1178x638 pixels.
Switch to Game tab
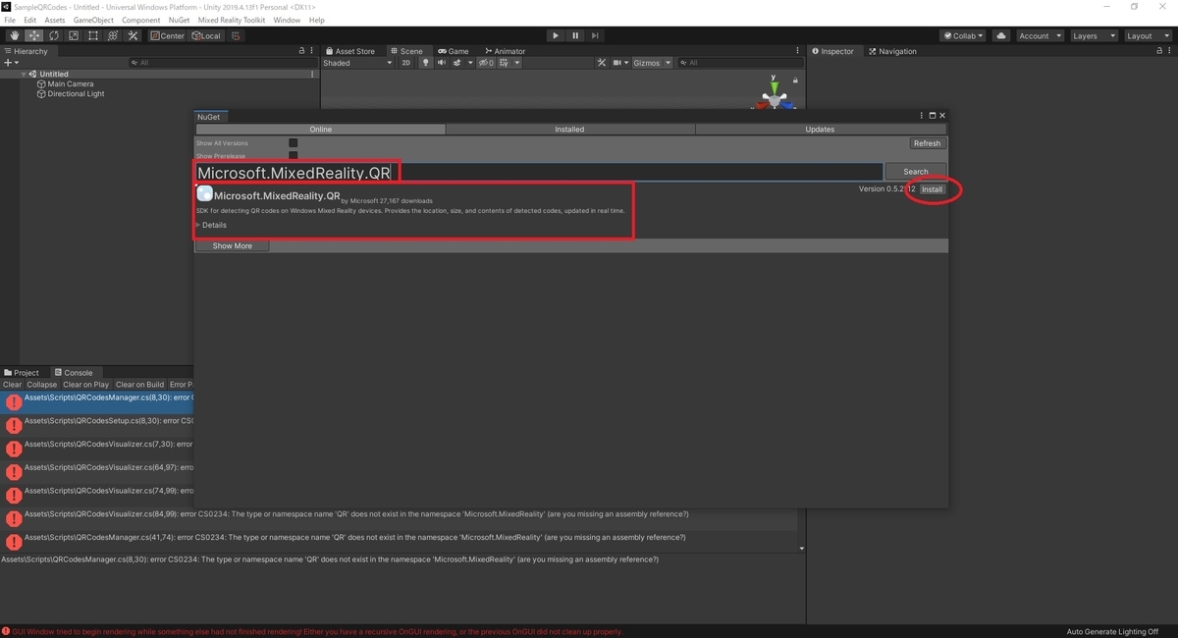point(454,51)
